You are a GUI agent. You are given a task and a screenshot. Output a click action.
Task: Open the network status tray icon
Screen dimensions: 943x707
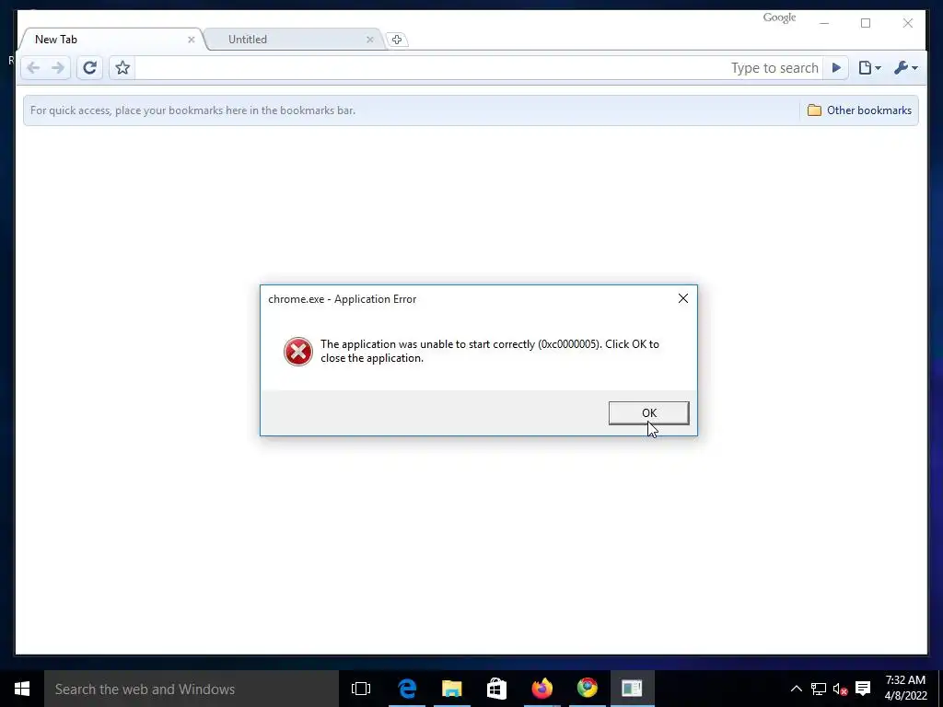coord(819,689)
